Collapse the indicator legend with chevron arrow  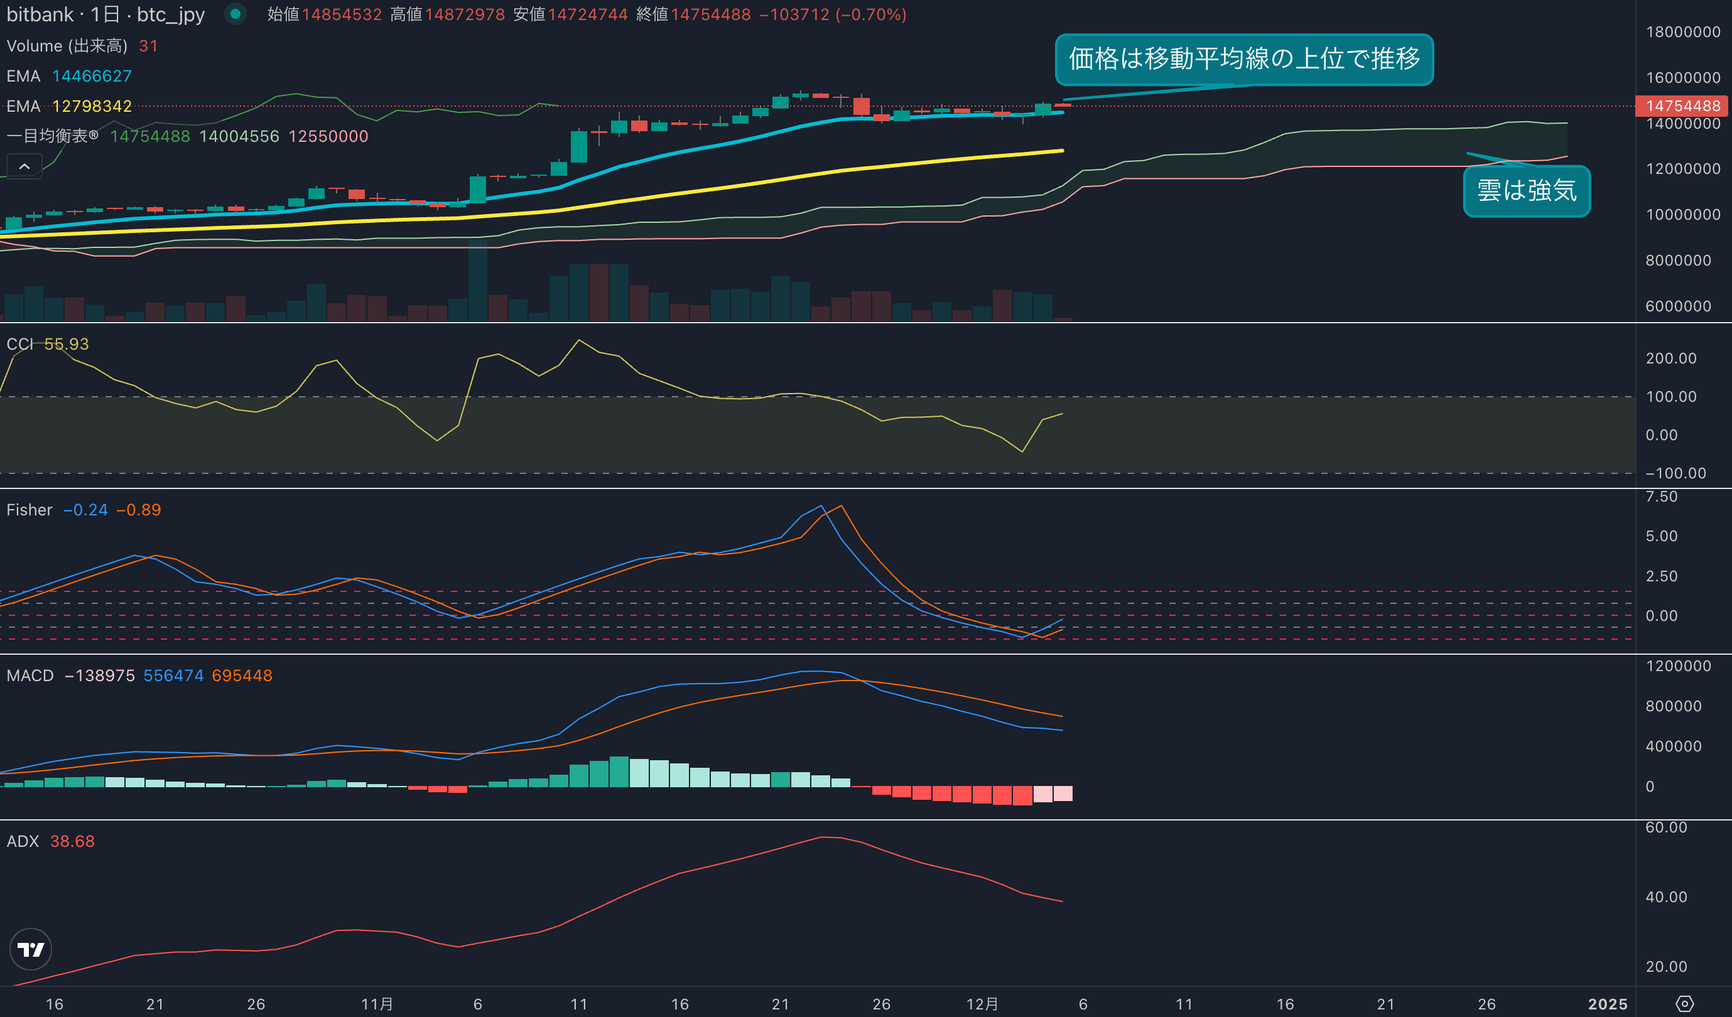coord(24,166)
